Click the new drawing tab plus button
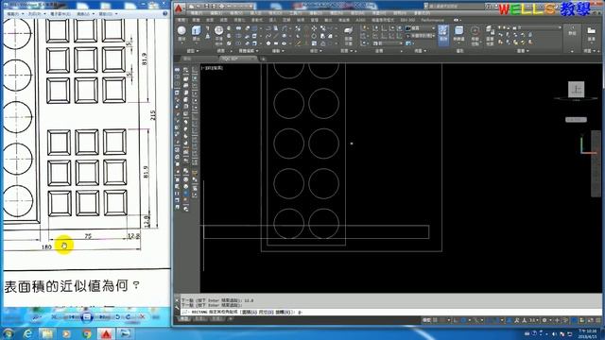This screenshot has width=605, height=340. click(x=263, y=59)
